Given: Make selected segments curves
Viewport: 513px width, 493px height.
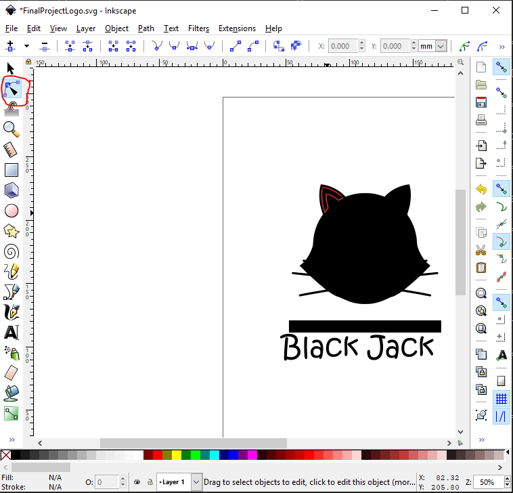Looking at the screenshot, I should 253,46.
